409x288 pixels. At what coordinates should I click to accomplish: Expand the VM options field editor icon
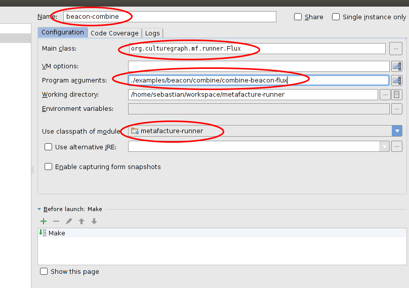point(397,66)
